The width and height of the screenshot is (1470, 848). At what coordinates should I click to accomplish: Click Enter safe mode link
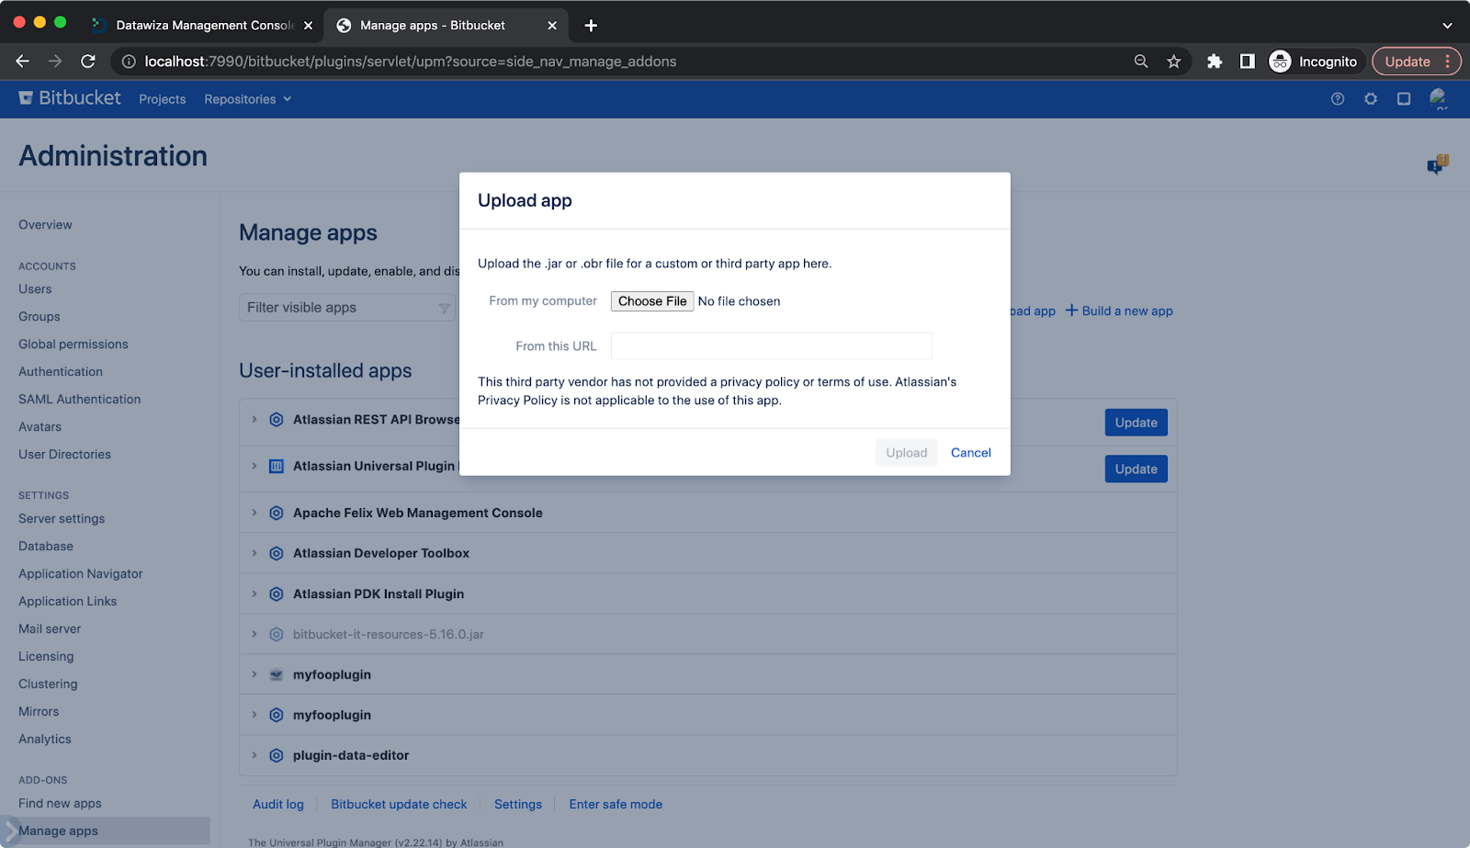616,804
